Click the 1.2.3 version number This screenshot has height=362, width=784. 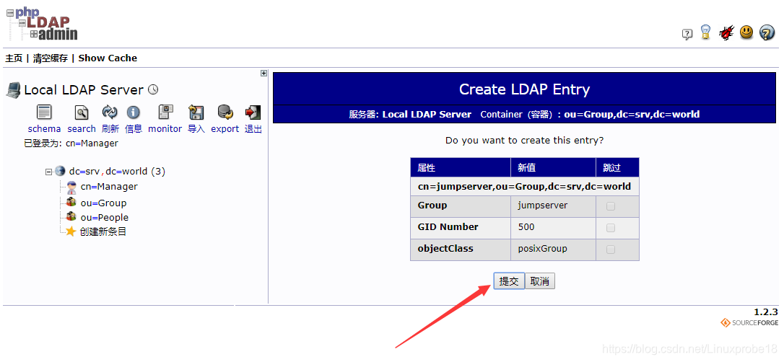pos(766,312)
